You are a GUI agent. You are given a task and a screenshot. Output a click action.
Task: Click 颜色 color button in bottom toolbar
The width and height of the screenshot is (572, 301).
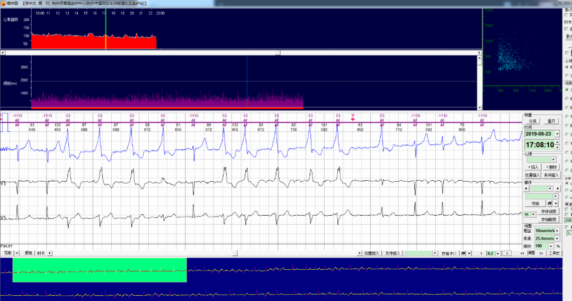29,253
